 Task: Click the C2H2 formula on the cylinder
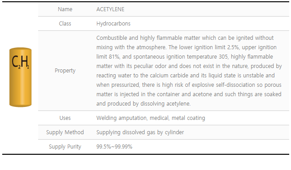21,62
